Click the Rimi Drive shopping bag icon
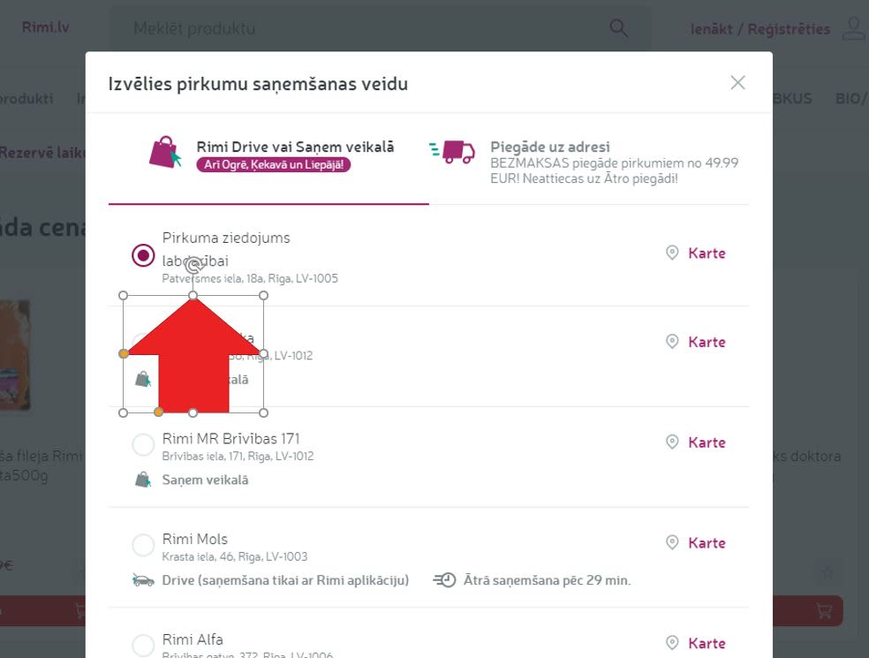 coord(165,153)
